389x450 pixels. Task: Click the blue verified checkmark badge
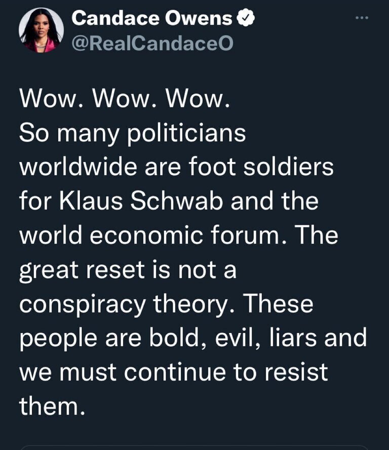[x=246, y=18]
